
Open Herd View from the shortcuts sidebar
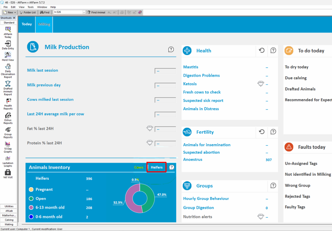point(8,55)
